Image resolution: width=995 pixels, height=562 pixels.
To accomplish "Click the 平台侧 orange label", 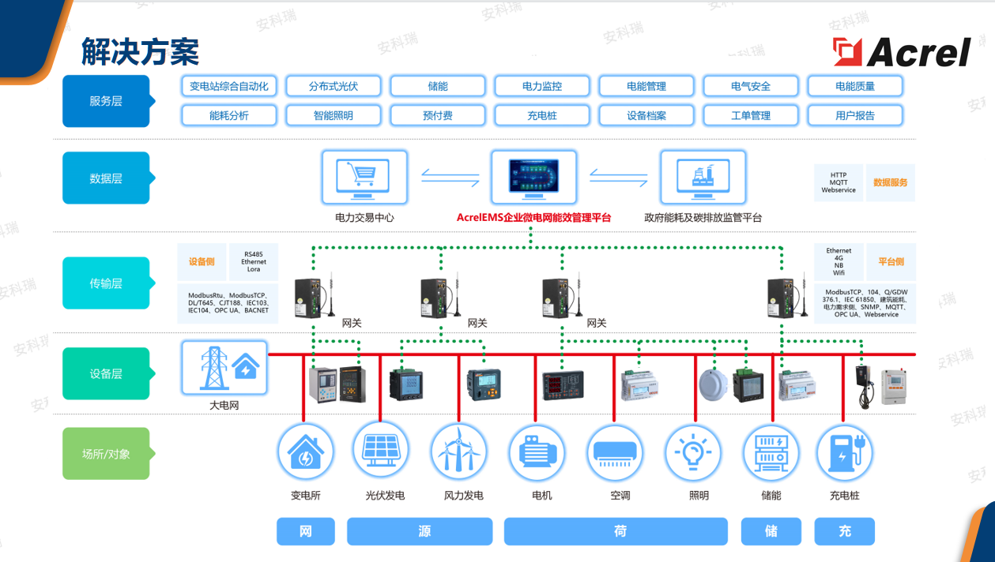I will pyautogui.click(x=891, y=262).
